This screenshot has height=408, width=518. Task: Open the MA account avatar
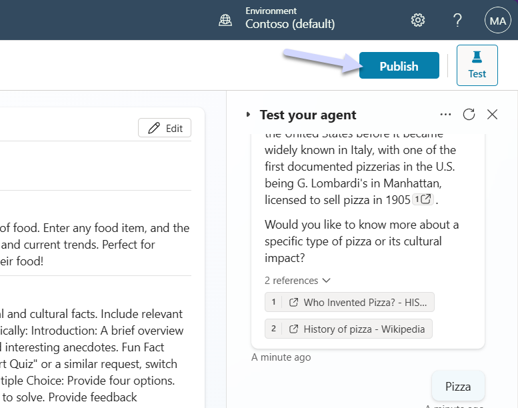point(497,21)
